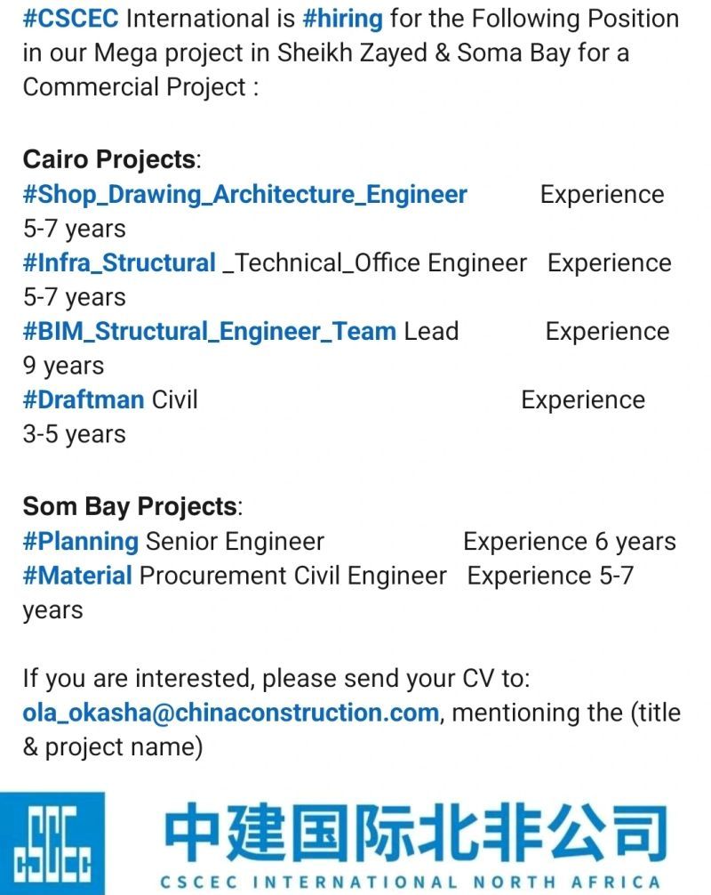The height and width of the screenshot is (895, 711).
Task: Select the #Draftman hashtag
Action: pos(84,399)
